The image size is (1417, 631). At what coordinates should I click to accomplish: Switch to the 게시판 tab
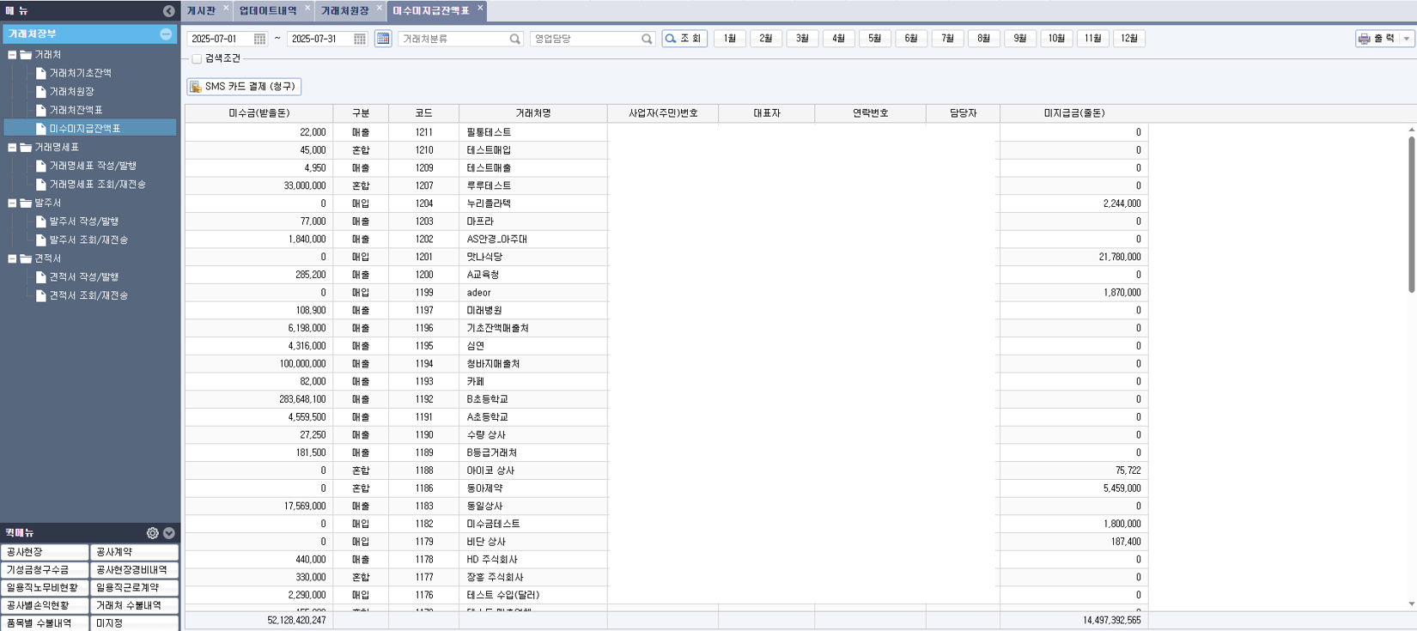[x=201, y=11]
